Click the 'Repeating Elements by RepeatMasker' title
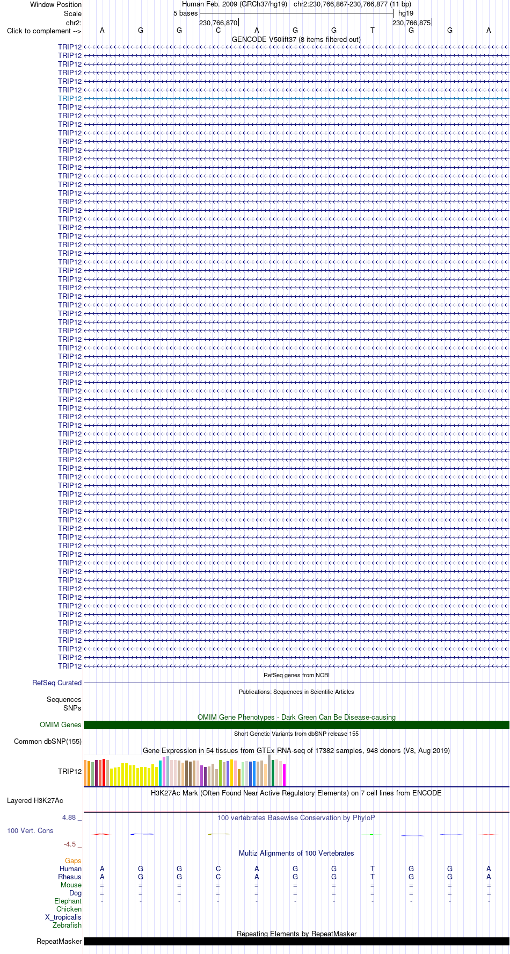 pos(296,934)
